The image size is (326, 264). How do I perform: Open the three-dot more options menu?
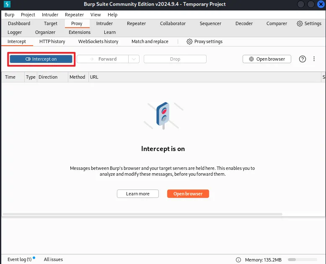(x=314, y=59)
